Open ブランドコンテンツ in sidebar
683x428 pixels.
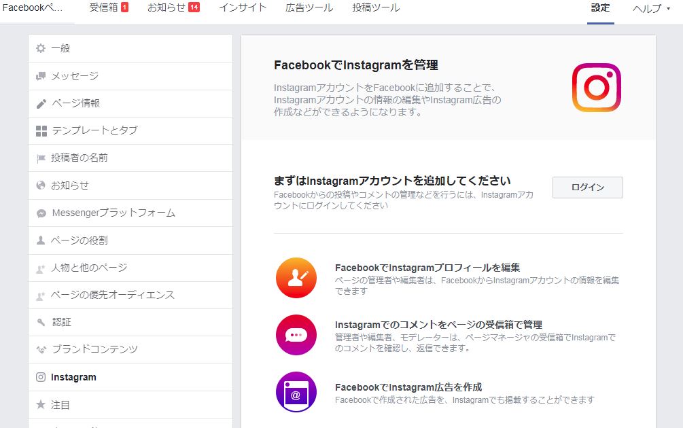(x=130, y=350)
